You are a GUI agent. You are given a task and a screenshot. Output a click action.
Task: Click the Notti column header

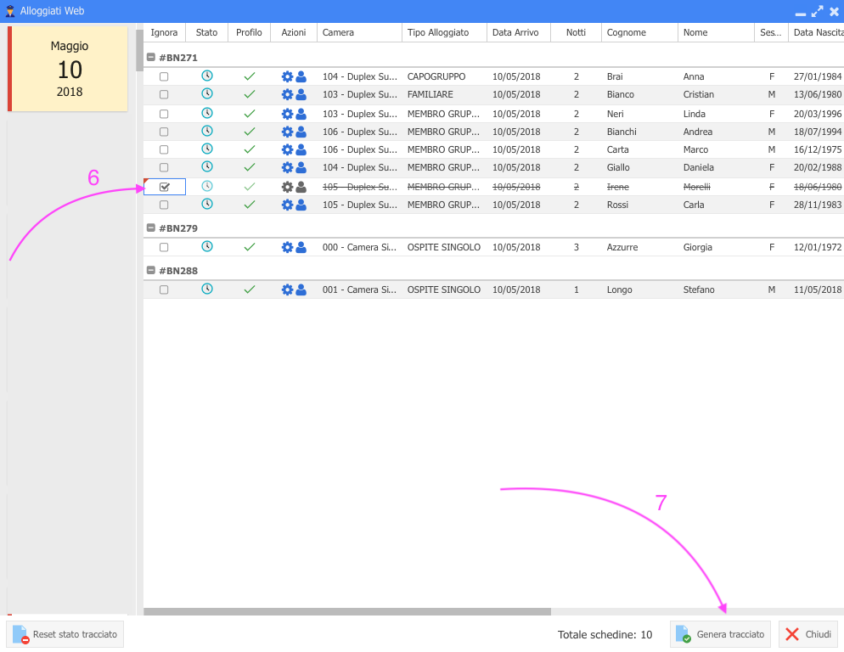coord(576,32)
